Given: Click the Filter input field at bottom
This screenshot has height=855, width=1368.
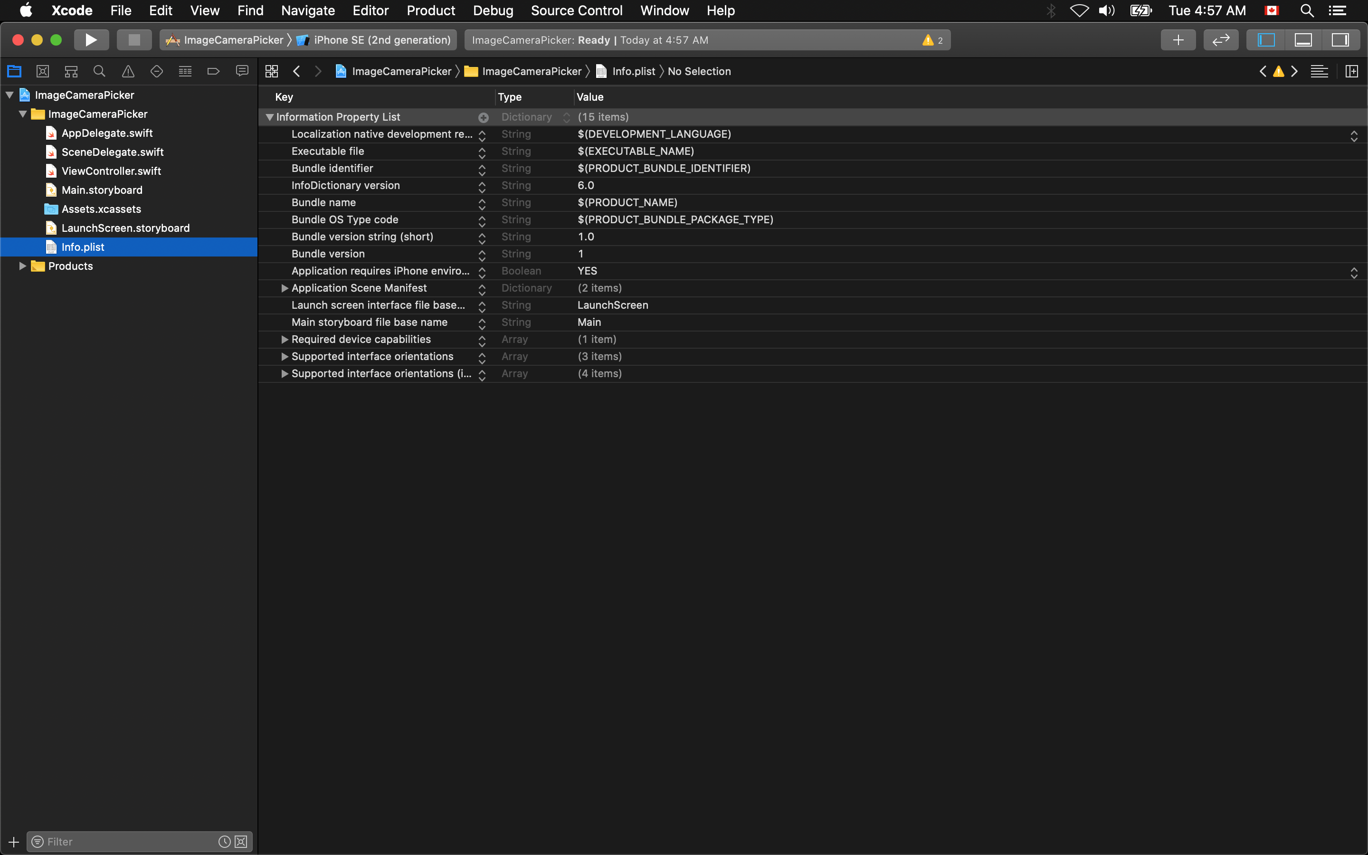Looking at the screenshot, I should (128, 841).
